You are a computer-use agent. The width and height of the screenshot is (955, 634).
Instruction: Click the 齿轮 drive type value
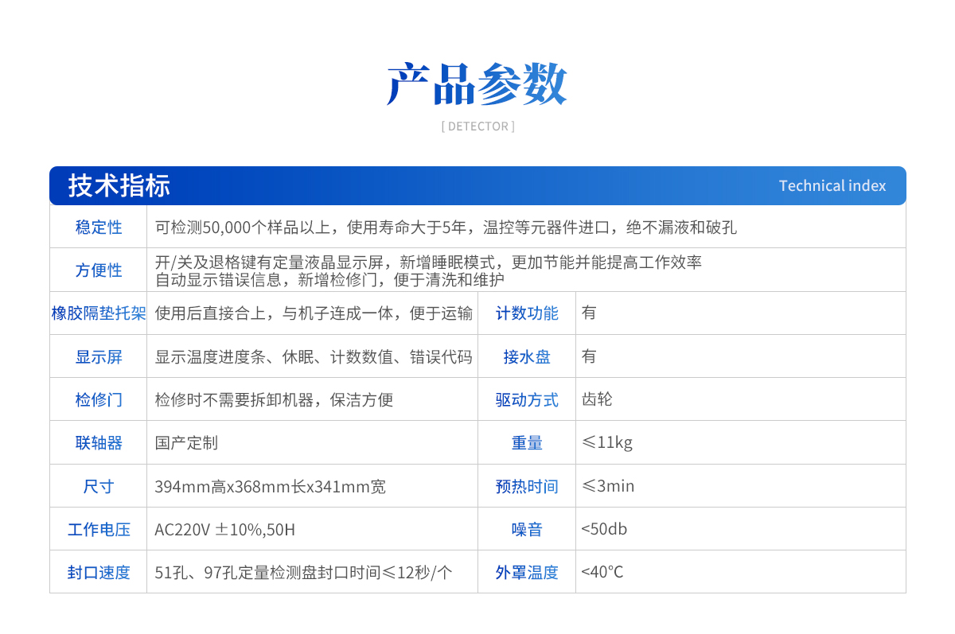click(597, 399)
